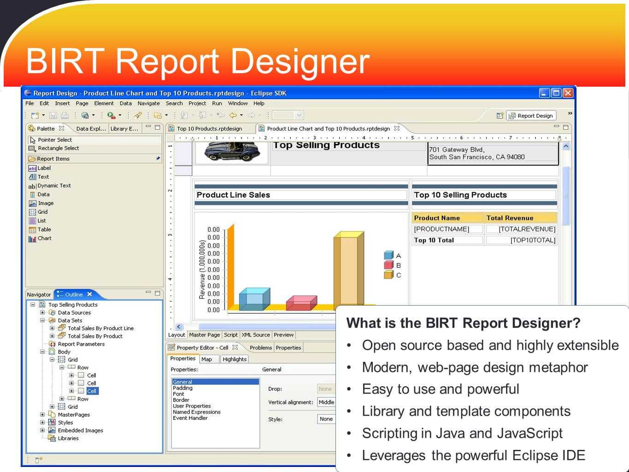
Task: Select Event Handler in properties list
Action: (190, 418)
